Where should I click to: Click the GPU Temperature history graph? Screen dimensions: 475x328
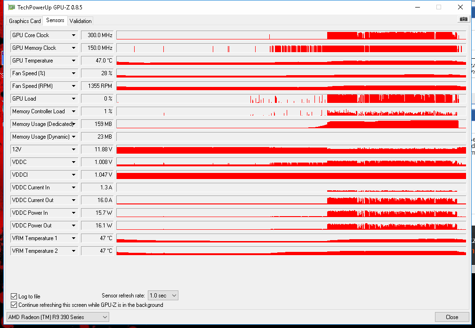click(x=291, y=61)
